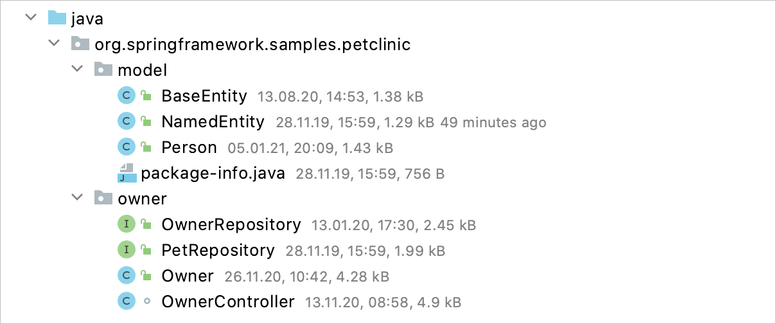
Task: Click the java source folder icon
Action: (57, 18)
